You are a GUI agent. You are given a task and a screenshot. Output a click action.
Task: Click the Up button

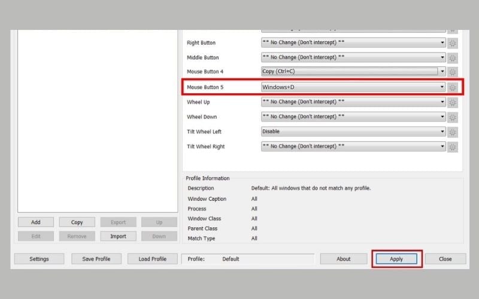(x=159, y=222)
